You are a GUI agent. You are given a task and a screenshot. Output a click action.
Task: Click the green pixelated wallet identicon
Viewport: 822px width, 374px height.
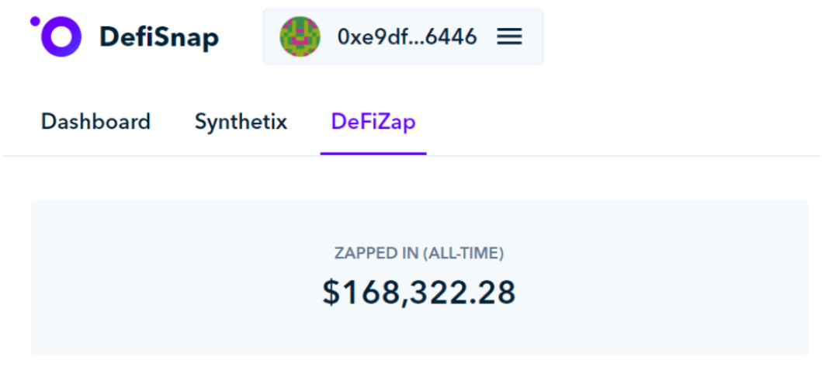pos(300,36)
